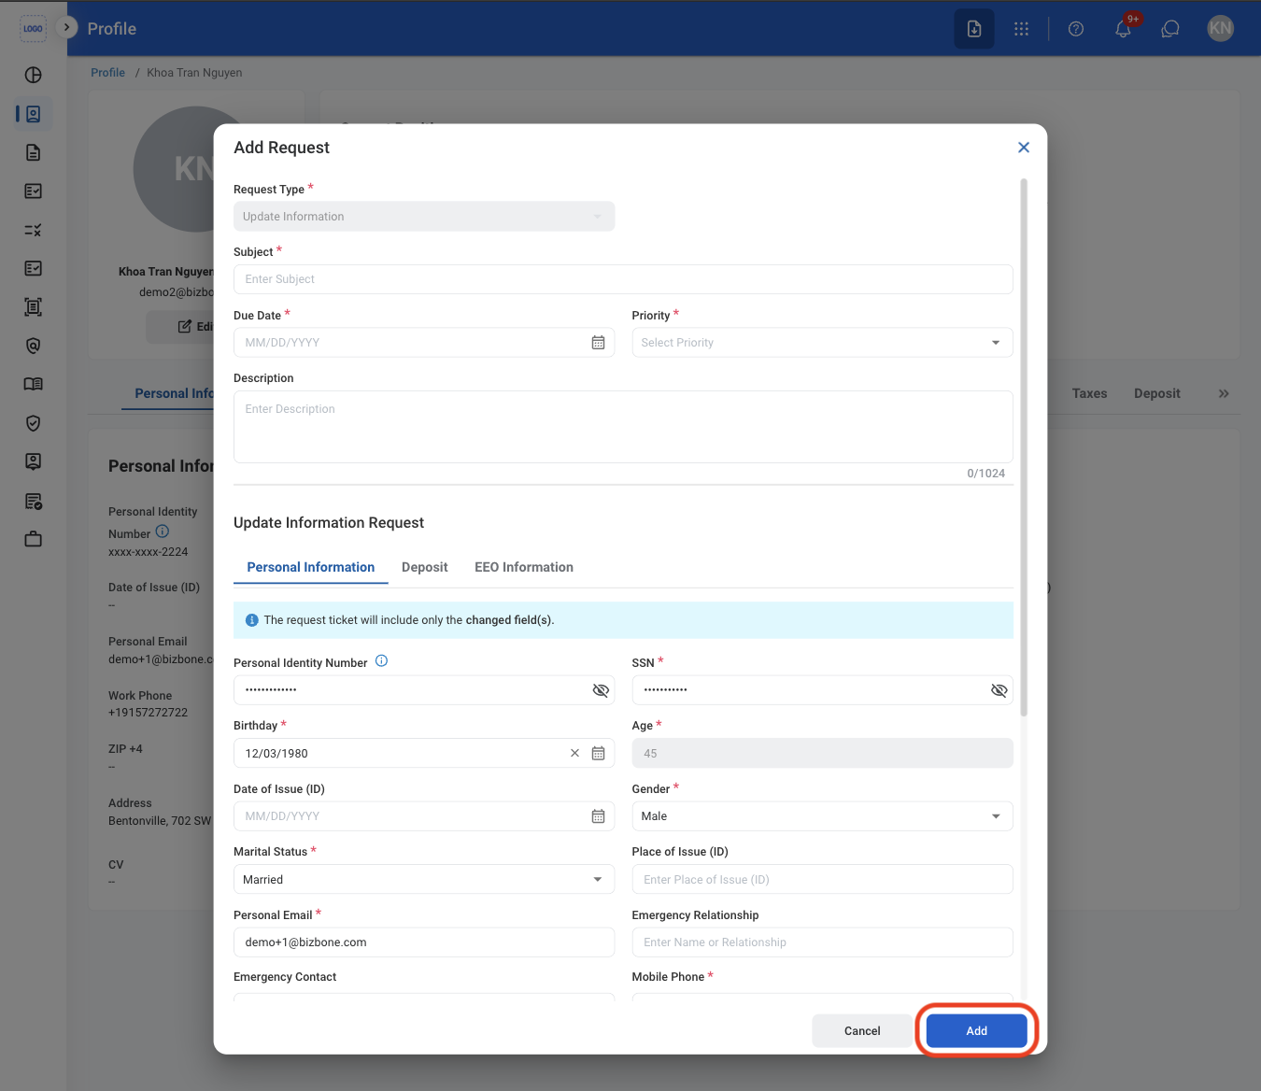
Task: Open Date of Issue calendar icon
Action: click(598, 816)
